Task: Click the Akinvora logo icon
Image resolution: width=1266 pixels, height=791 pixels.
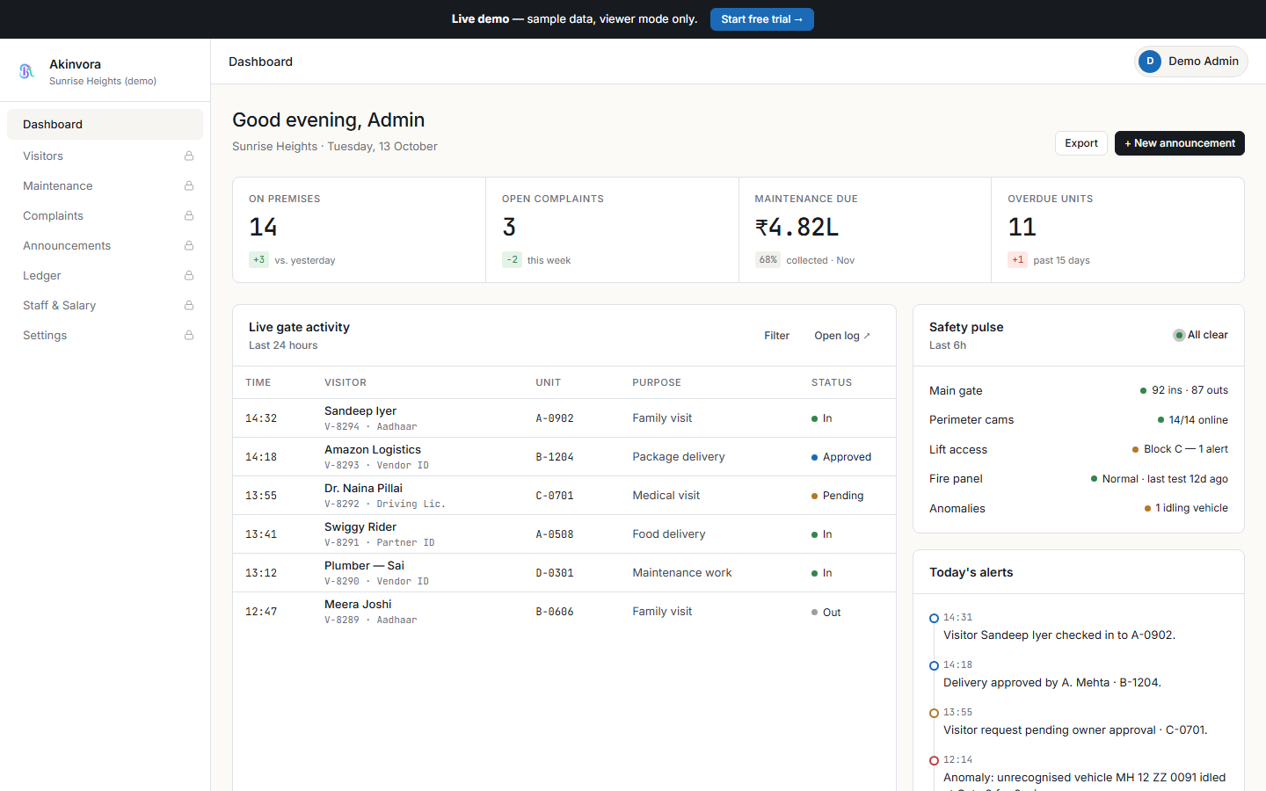Action: [x=26, y=71]
